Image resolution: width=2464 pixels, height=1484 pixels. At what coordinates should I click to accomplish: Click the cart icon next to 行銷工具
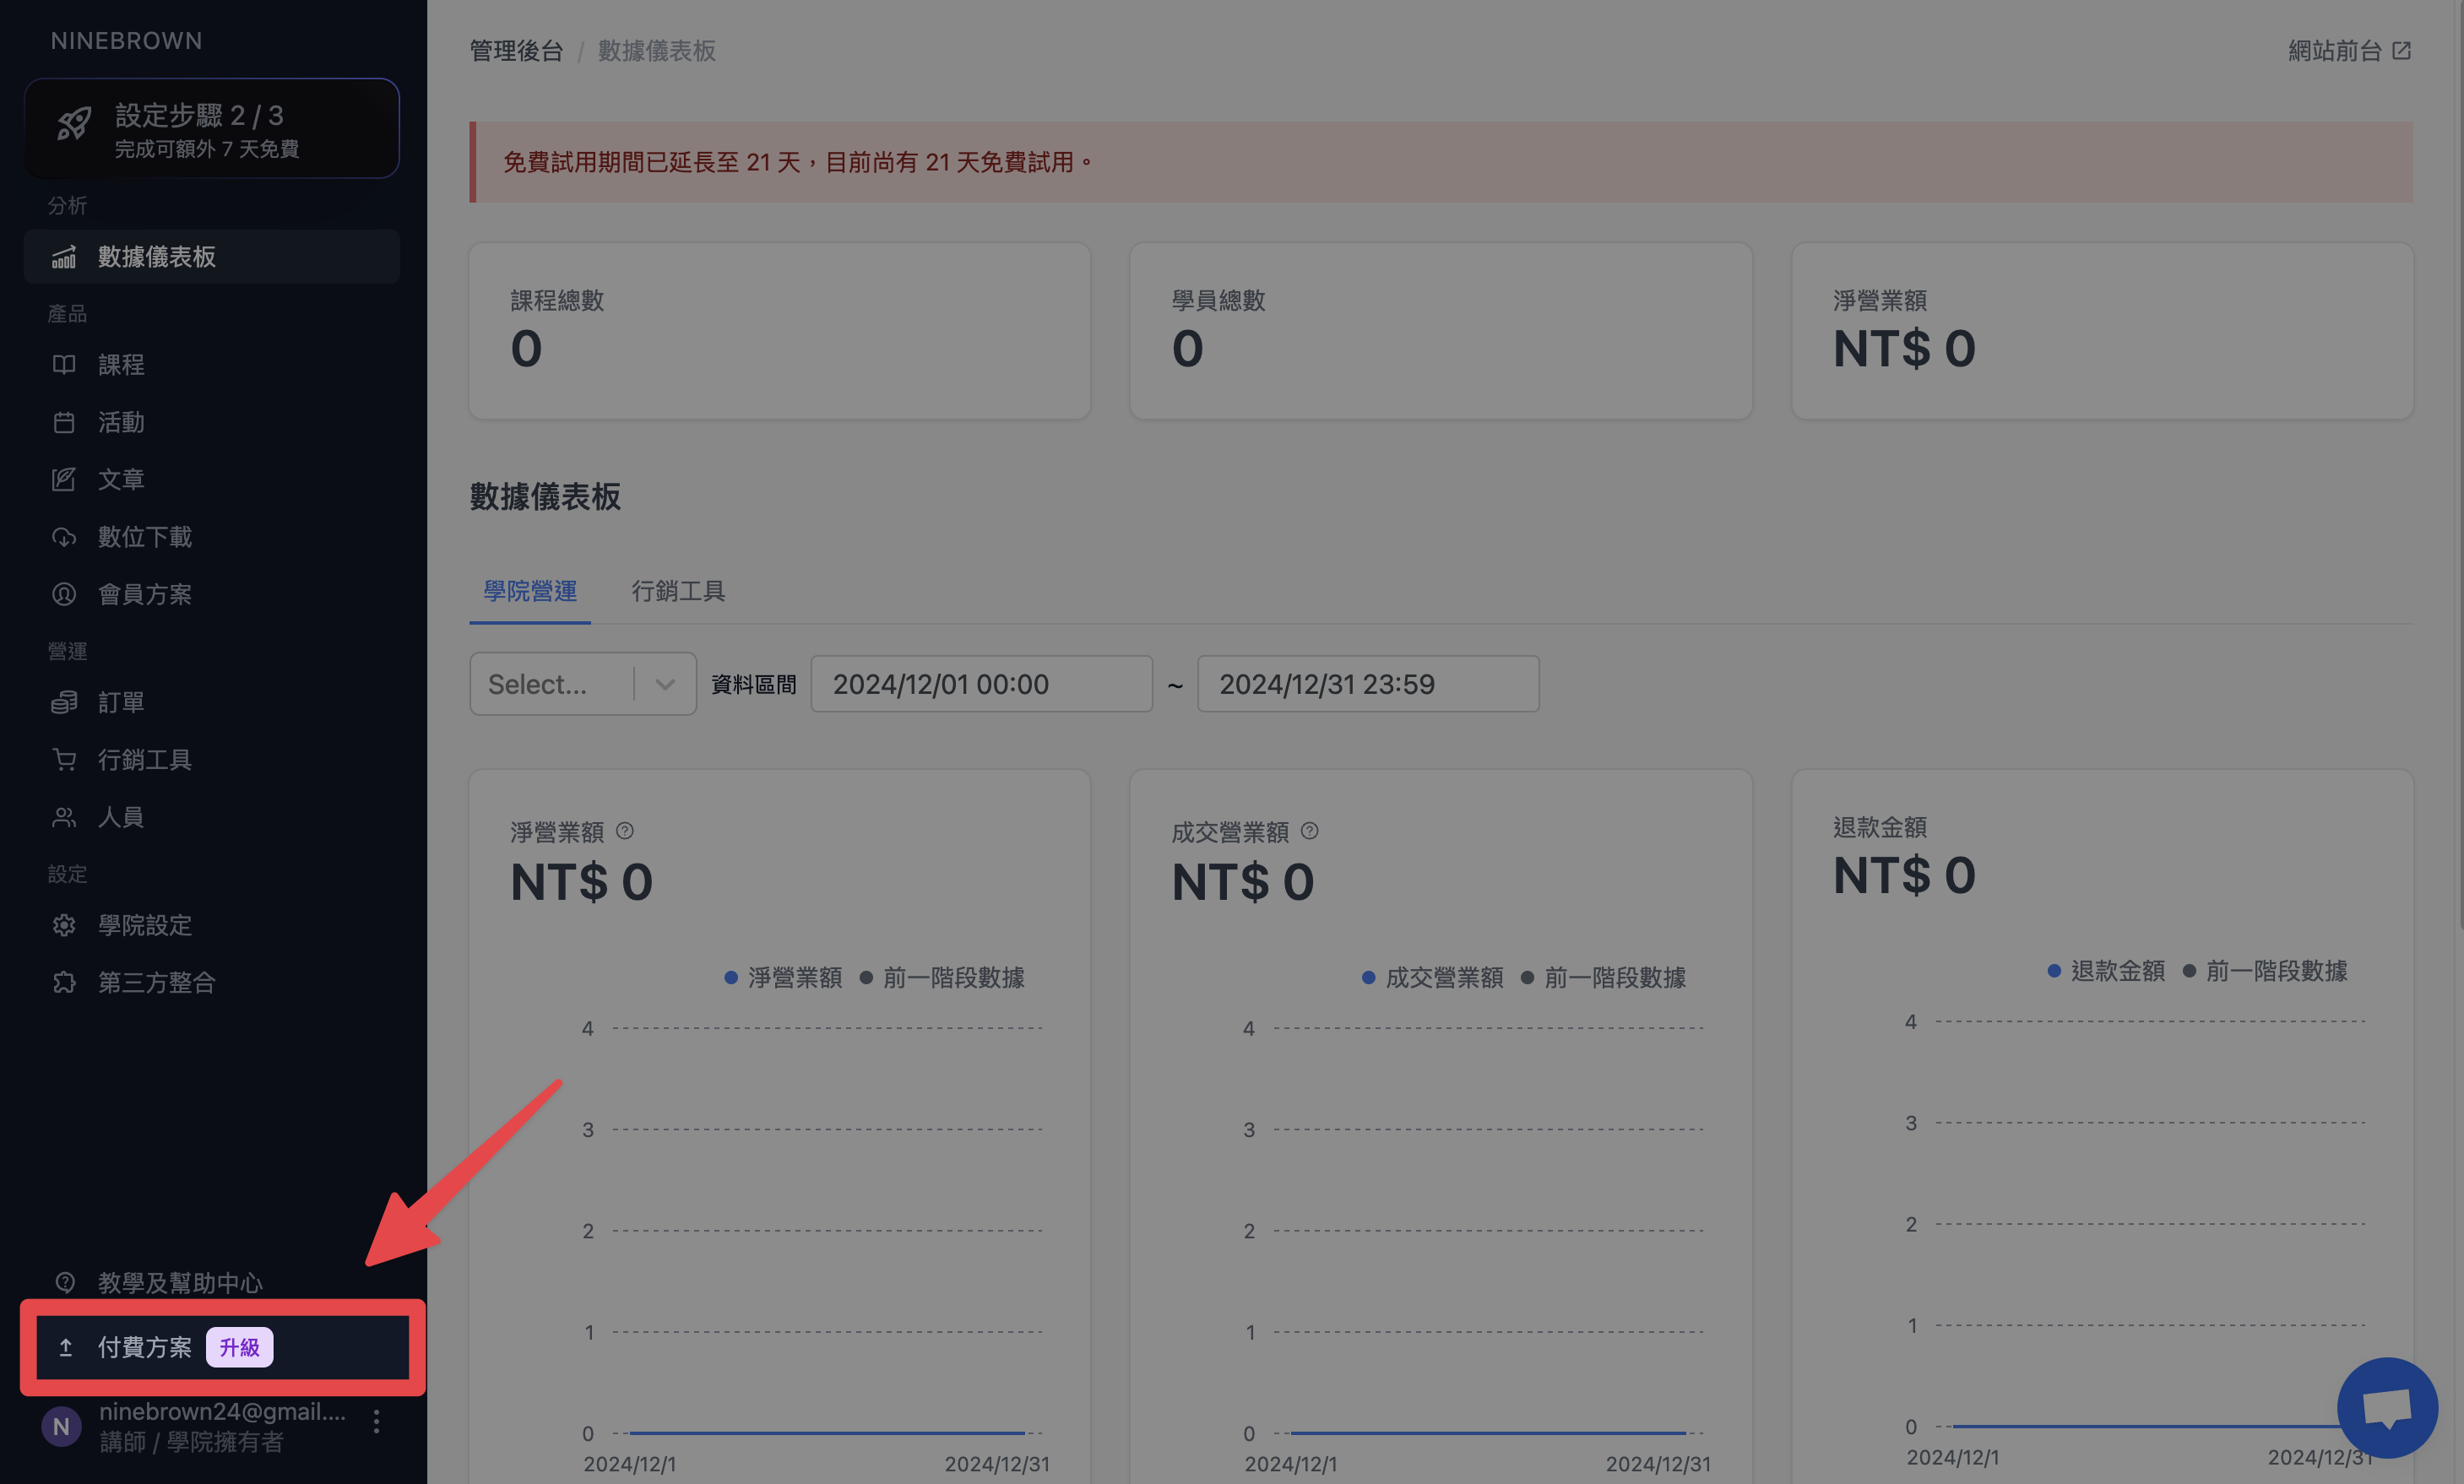[x=64, y=760]
